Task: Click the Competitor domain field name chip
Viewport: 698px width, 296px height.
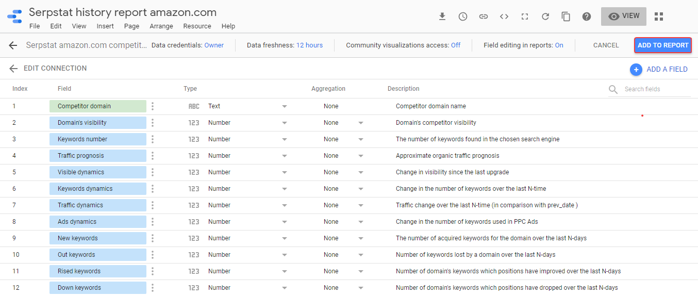Action: (x=98, y=106)
